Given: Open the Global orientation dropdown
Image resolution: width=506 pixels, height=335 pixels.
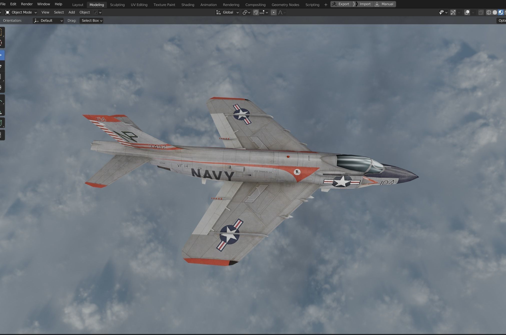Looking at the screenshot, I should (227, 12).
